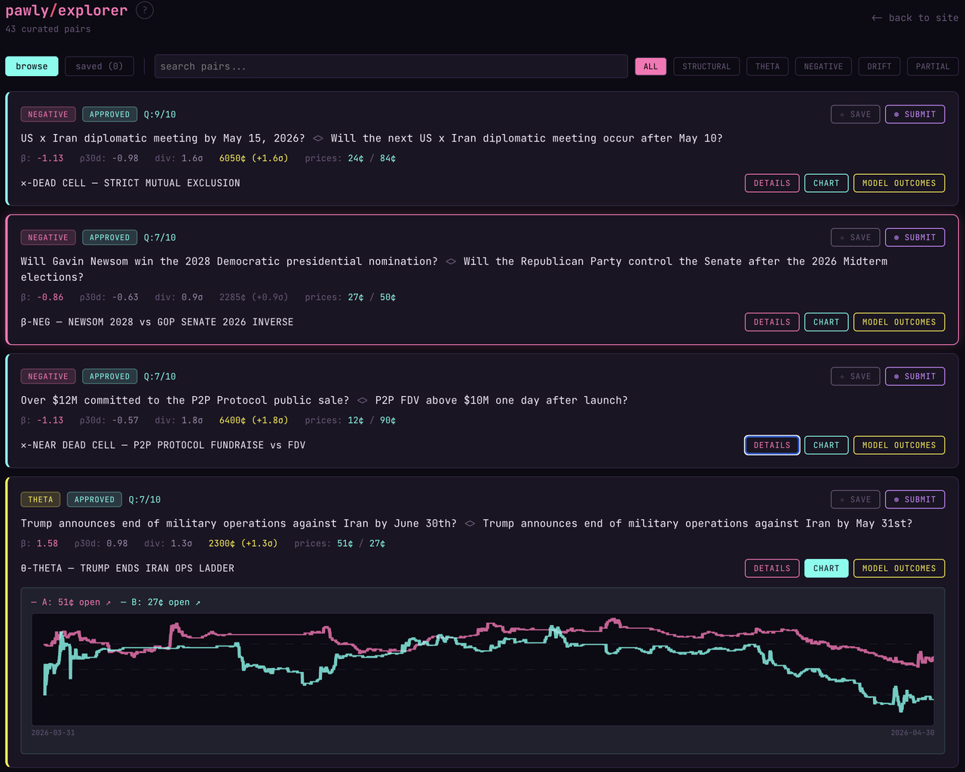Show CHART for Newsom 2028 vs GOP Senate

point(826,322)
